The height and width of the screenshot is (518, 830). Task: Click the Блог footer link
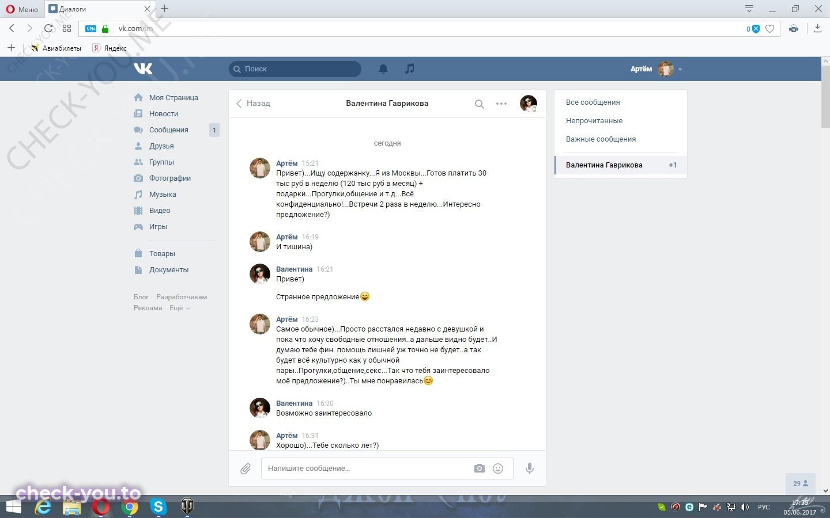[x=141, y=297]
